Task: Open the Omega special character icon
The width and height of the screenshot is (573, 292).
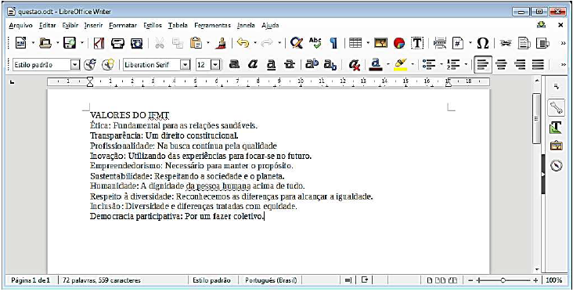Action: 483,43
